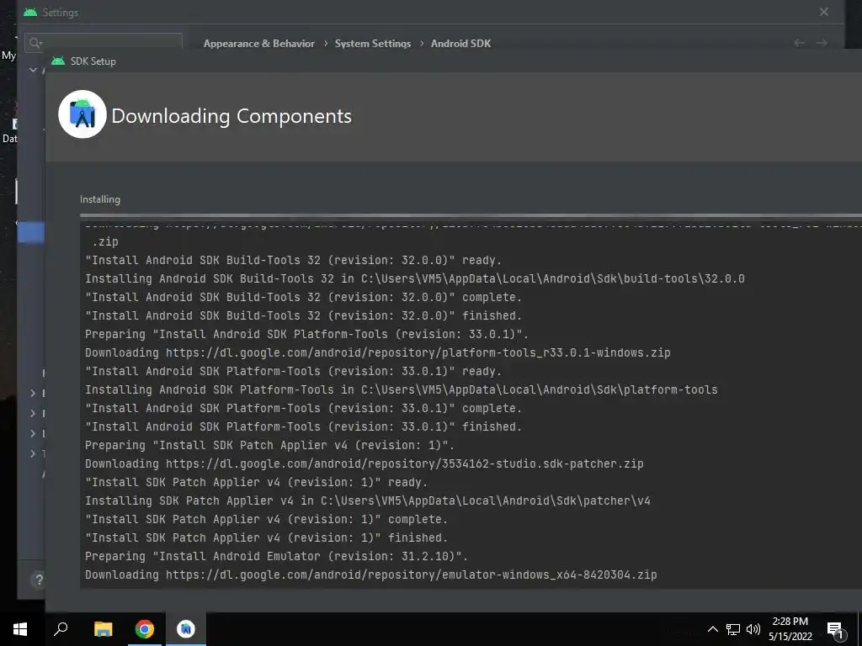Viewport: 862px width, 646px height.
Task: Go forward with the Settings right arrow
Action: coord(822,43)
